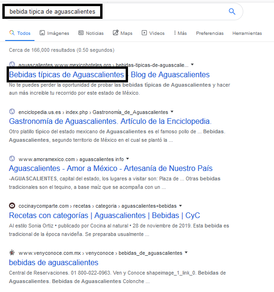
Task: Click the 'www.amoramexico.com › aguascalientes info' URL text
Action: click(x=71, y=159)
